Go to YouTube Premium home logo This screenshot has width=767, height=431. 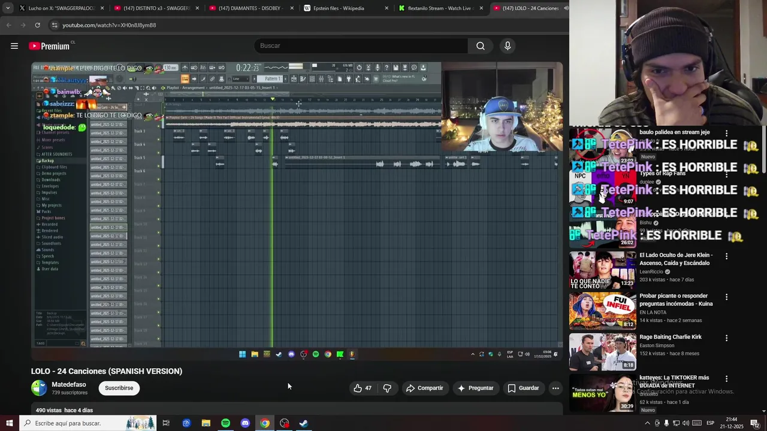click(x=49, y=46)
